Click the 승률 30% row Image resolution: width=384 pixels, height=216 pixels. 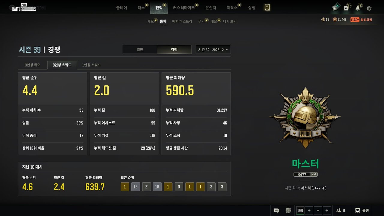click(52, 123)
